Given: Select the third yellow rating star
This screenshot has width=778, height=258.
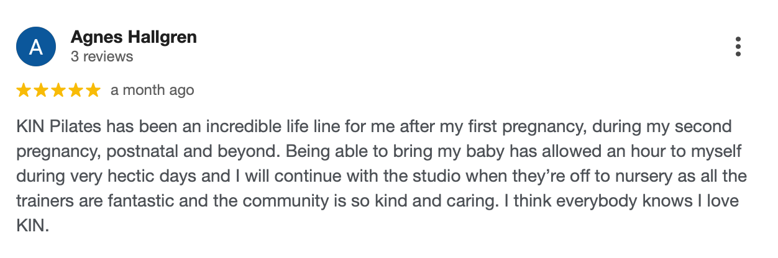Looking at the screenshot, I should click(58, 91).
